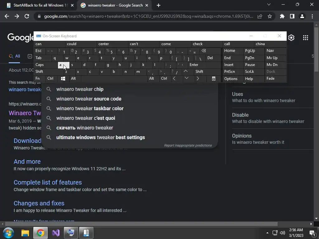The image size is (319, 239).
Task: Open Chrome three-dot menu
Action: click(312, 16)
